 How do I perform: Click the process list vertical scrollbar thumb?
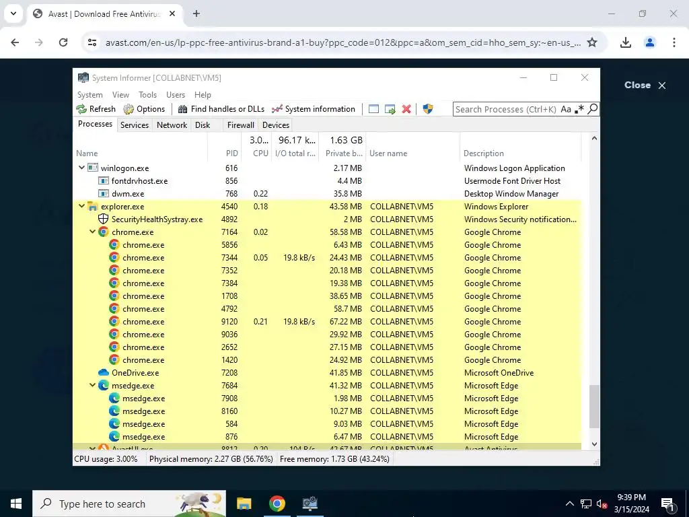click(x=594, y=406)
